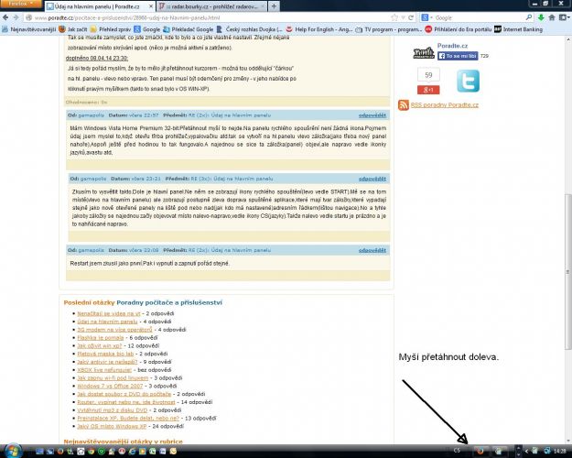The image size is (572, 458).
Task: Click 'odpovědět' on the 'včera 23:21' post
Action: [372, 179]
